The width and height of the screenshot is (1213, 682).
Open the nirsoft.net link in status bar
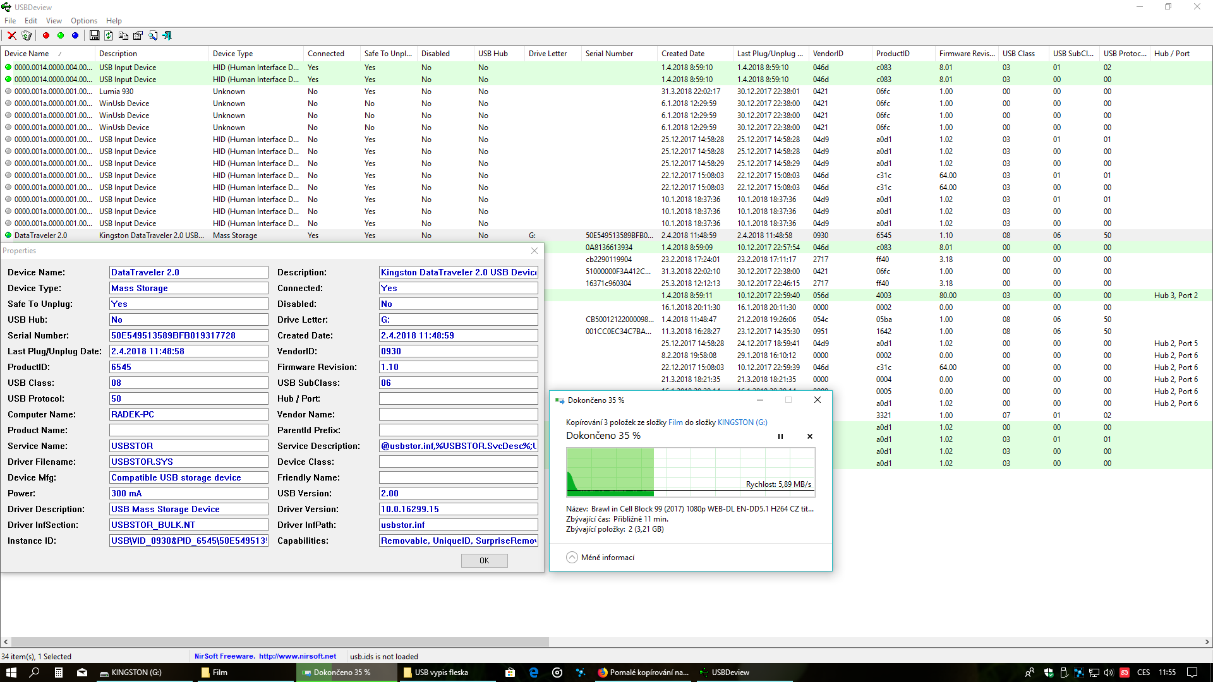pyautogui.click(x=297, y=656)
